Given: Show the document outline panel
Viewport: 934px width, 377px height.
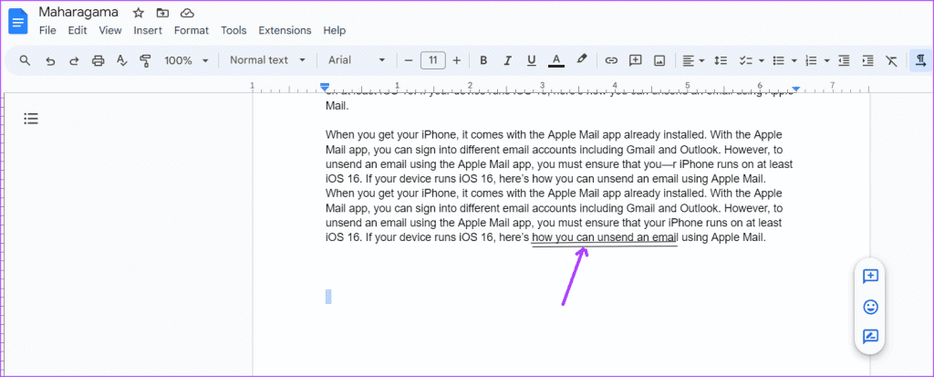Looking at the screenshot, I should tap(31, 119).
